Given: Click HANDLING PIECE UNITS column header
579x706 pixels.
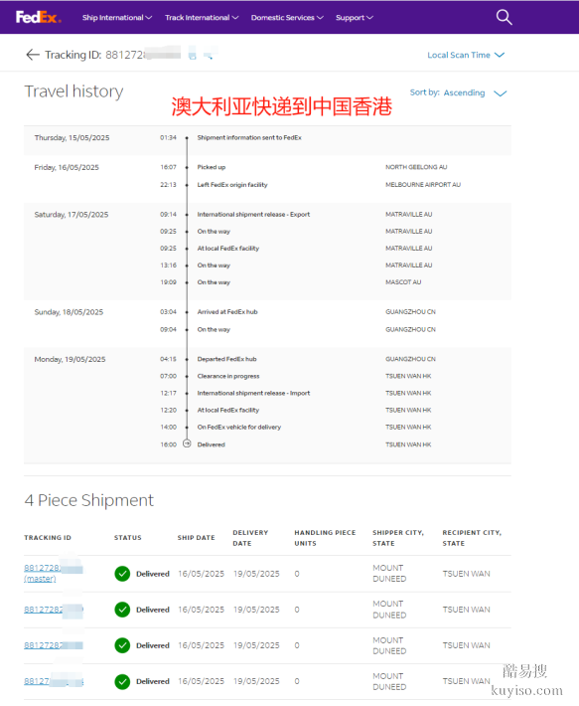Looking at the screenshot, I should [x=325, y=538].
